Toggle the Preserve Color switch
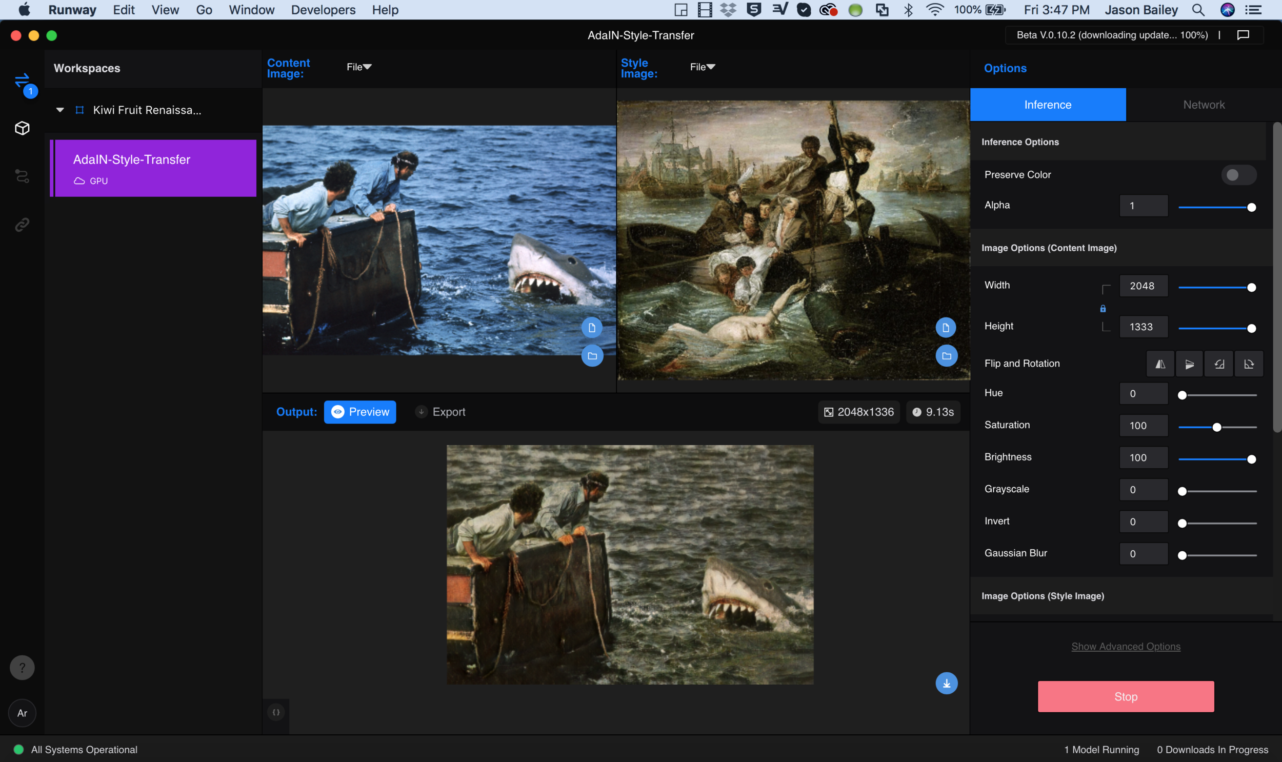This screenshot has height=762, width=1282. pos(1238,175)
